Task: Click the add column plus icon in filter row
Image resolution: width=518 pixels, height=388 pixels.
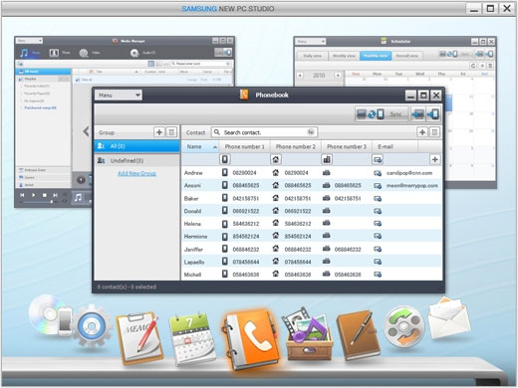Action: tap(434, 159)
